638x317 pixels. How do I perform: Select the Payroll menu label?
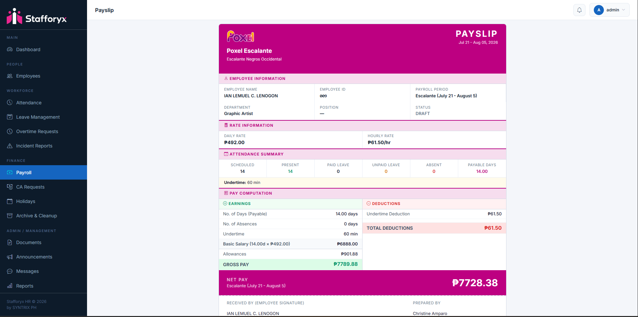coord(24,173)
